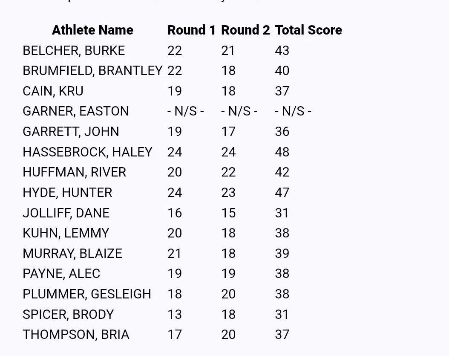Select JOLLIFF, DANE's Round 1 score 16

click(175, 213)
